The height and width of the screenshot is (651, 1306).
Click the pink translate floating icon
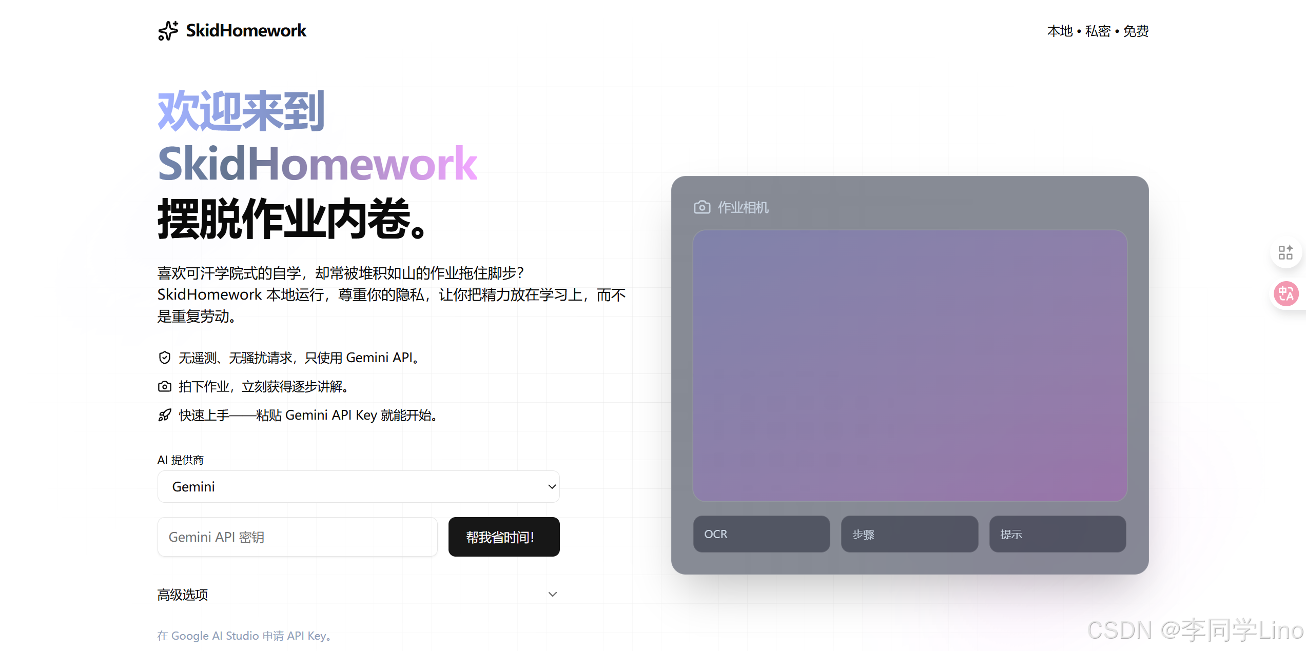coord(1286,294)
